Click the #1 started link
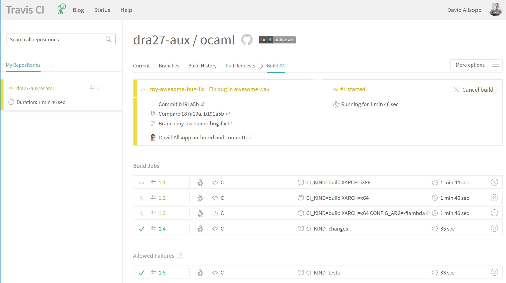 353,89
